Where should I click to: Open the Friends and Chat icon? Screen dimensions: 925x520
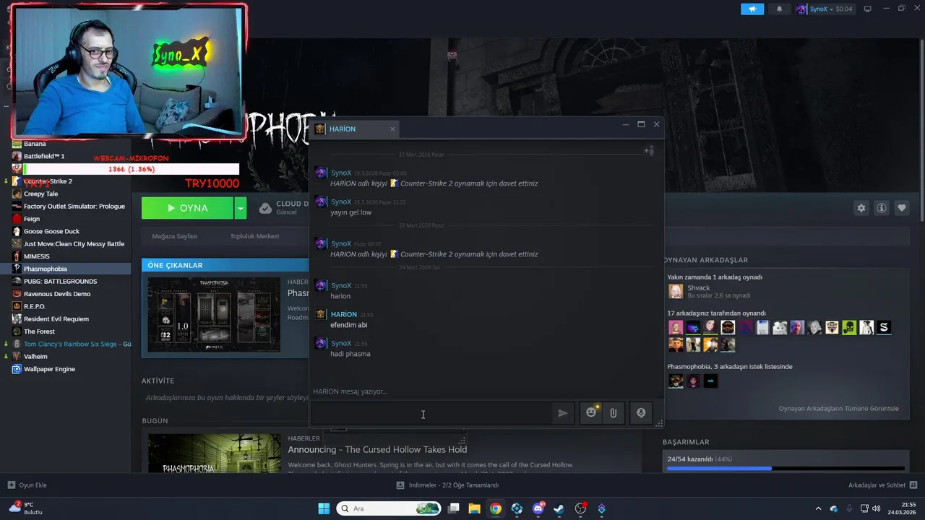click(913, 485)
